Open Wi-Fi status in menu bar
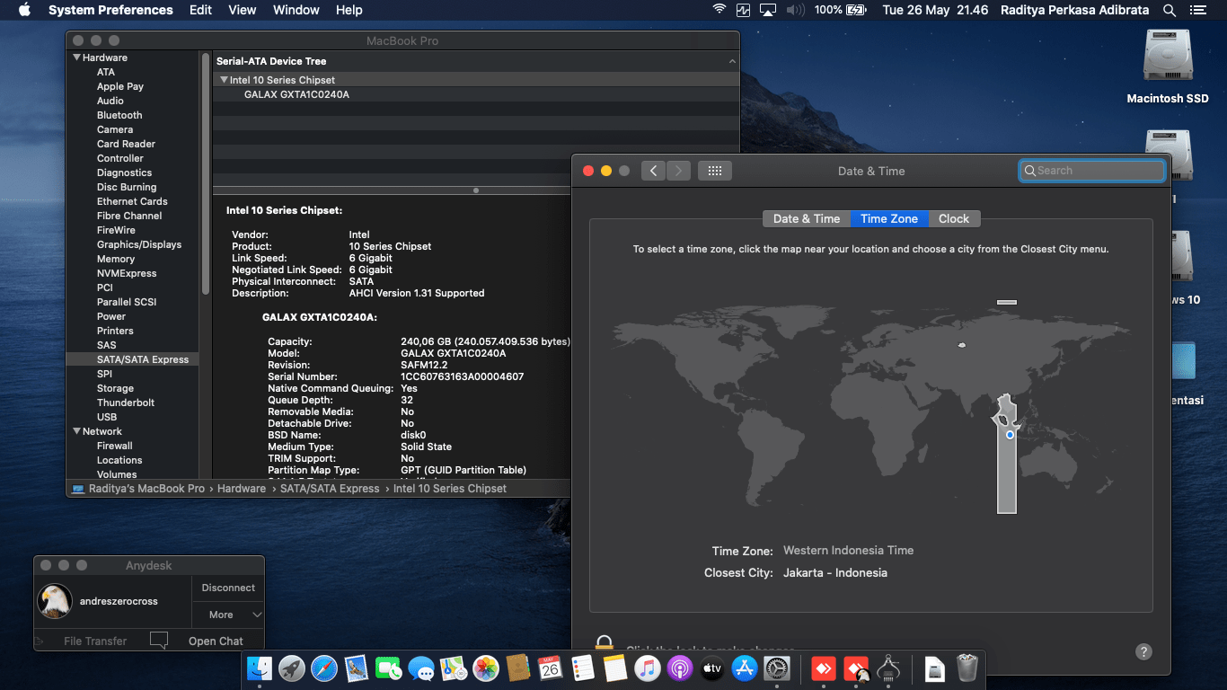1227x690 pixels. pyautogui.click(x=719, y=10)
